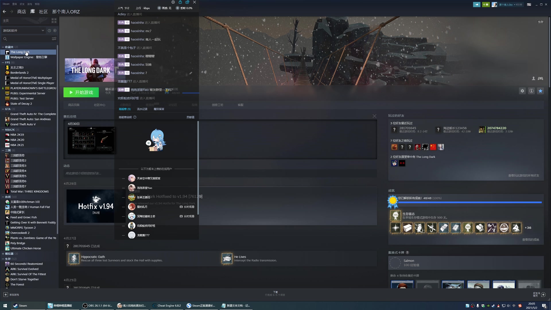The height and width of the screenshot is (310, 551).
Task: Open game manage gear icon
Action: (x=522, y=91)
